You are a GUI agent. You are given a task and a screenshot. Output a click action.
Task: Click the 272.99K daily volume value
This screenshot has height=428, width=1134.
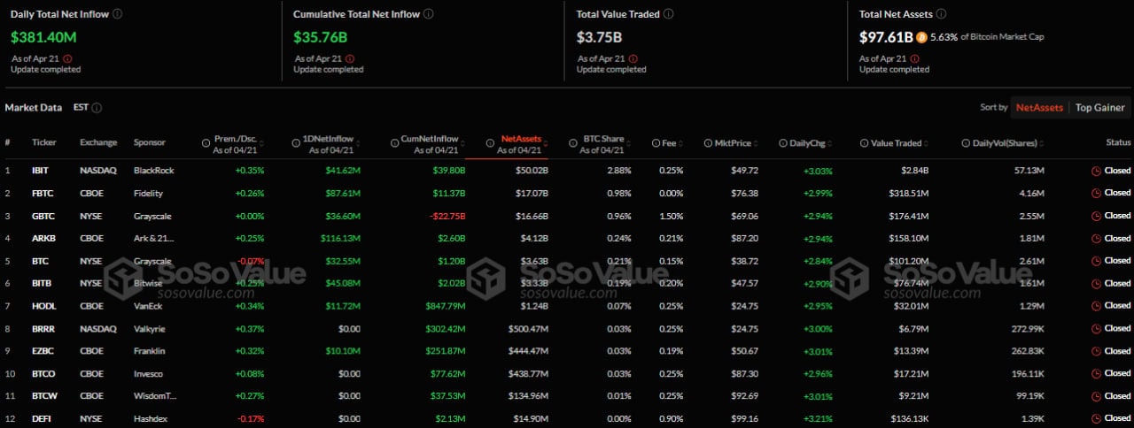[x=1029, y=329]
